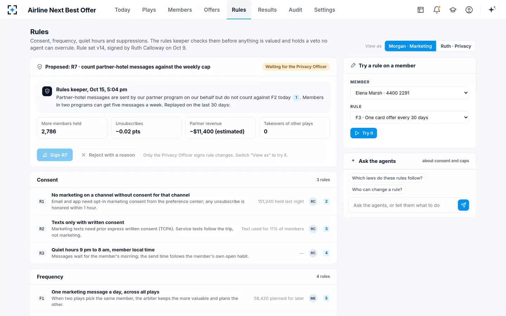
Task: Click the ME owner avatar on rule F1
Action: click(x=313, y=298)
